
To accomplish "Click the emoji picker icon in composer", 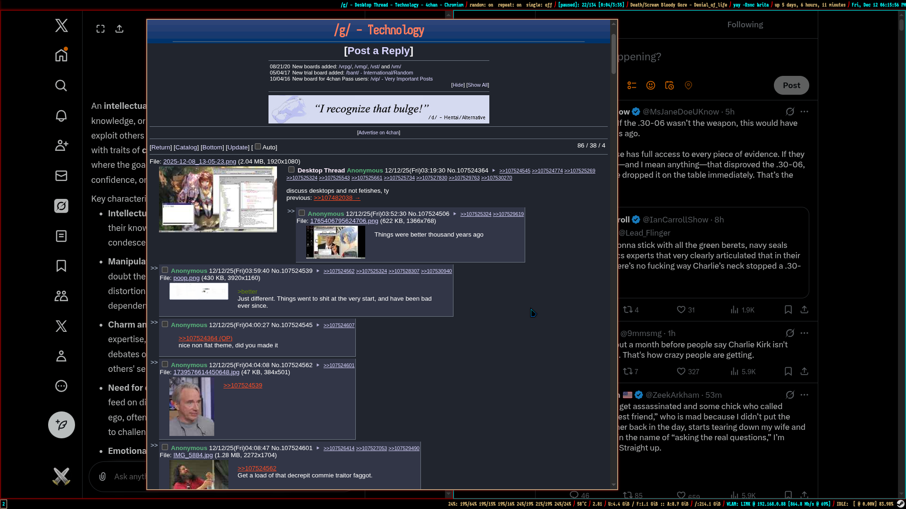I will click(x=651, y=85).
